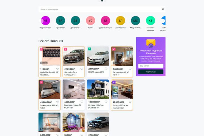Click the Подписаться button
Image resolution: width=204 pixels, height=136 pixels.
[x=151, y=72]
